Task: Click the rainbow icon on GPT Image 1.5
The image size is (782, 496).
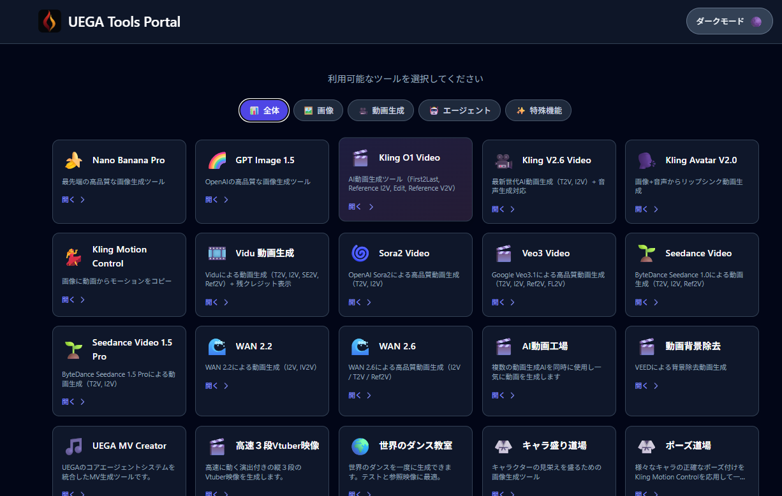Action: coord(217,161)
